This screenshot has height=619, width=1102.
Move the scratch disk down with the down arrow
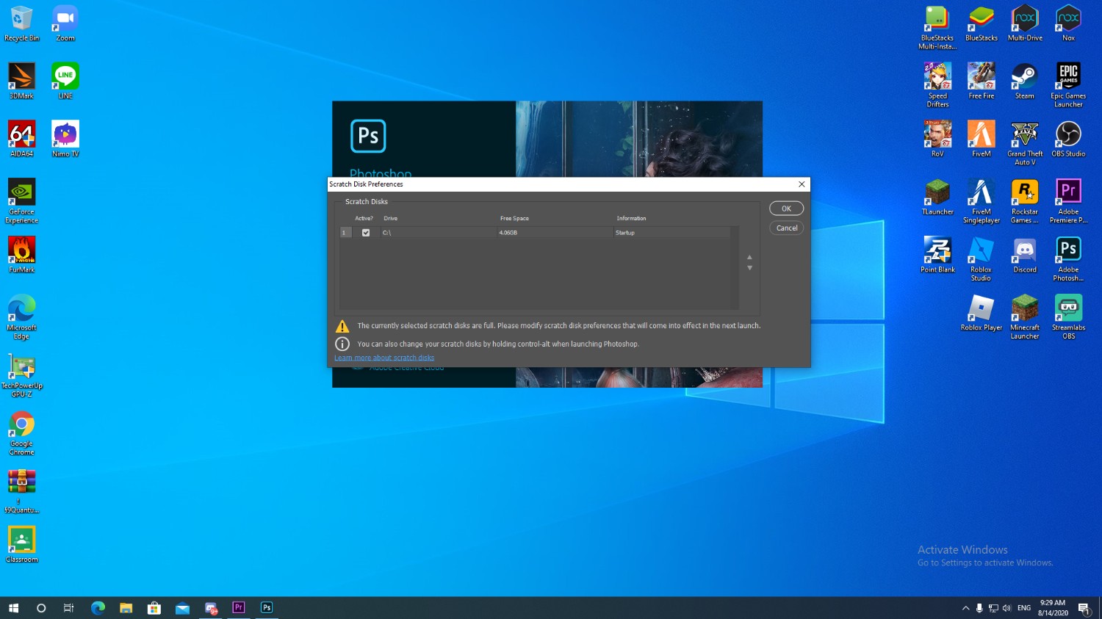749,268
